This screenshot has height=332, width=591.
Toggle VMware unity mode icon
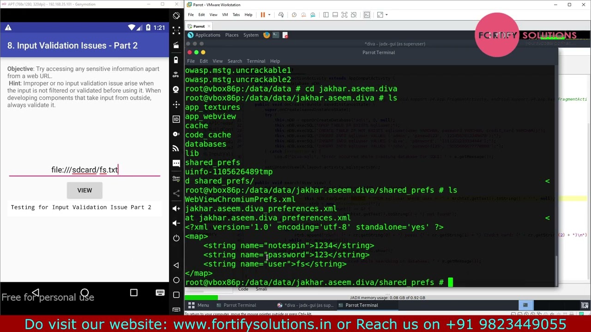[x=354, y=15]
